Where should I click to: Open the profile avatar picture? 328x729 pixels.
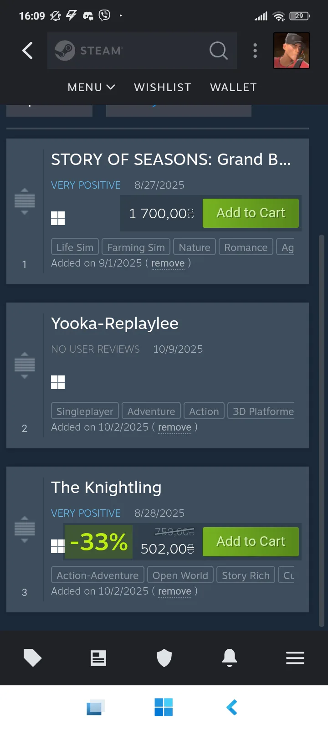[292, 51]
